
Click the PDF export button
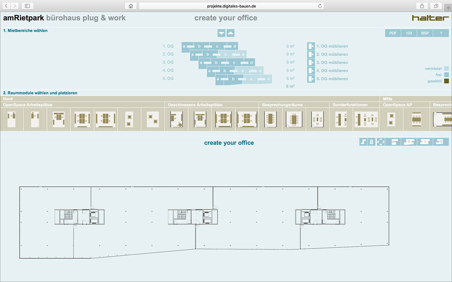[x=392, y=33]
